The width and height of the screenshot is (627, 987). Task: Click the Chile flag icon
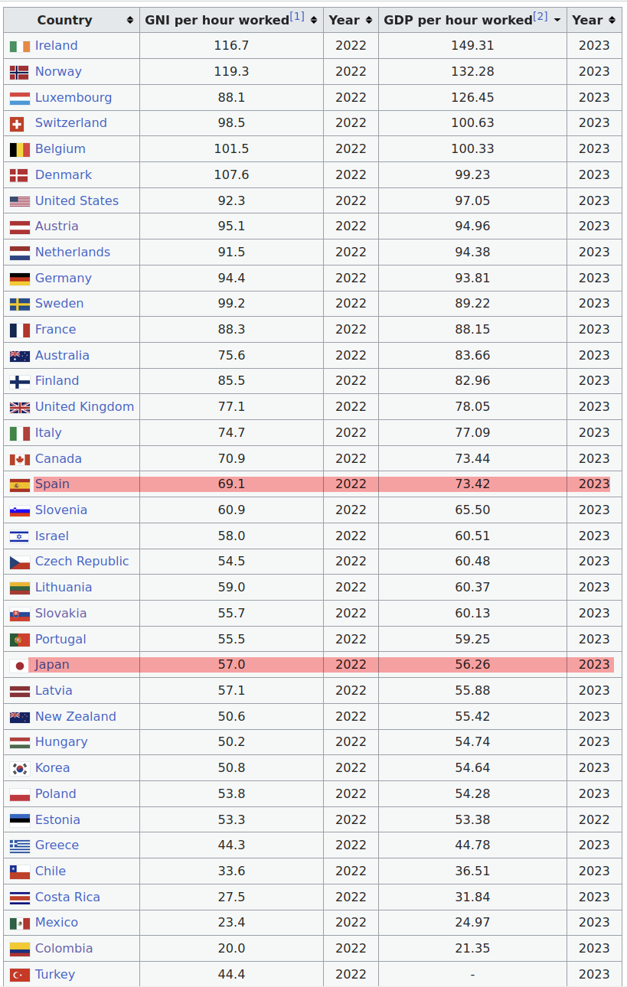pyautogui.click(x=20, y=871)
